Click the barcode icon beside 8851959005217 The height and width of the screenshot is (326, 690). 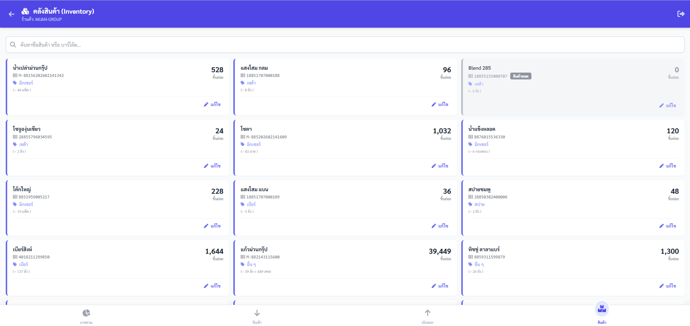click(15, 197)
